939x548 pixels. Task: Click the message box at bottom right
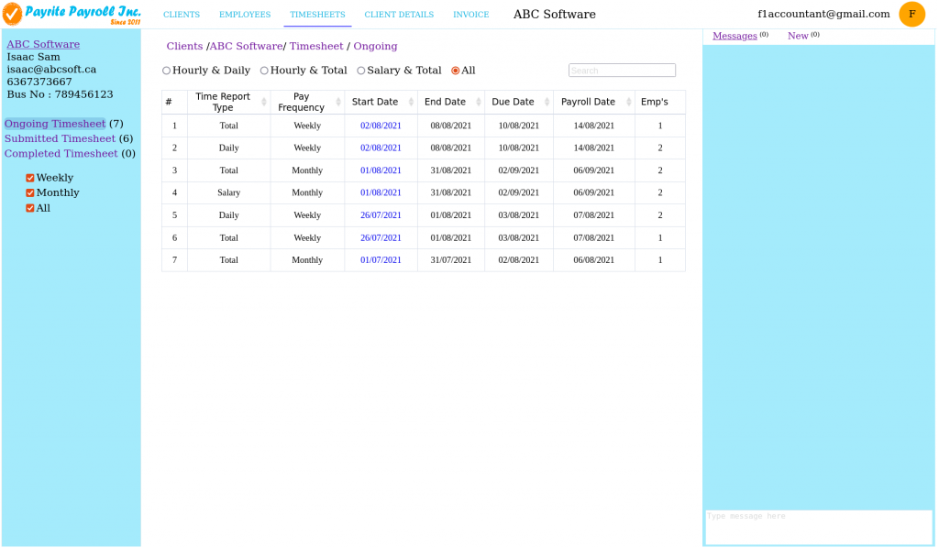point(816,528)
